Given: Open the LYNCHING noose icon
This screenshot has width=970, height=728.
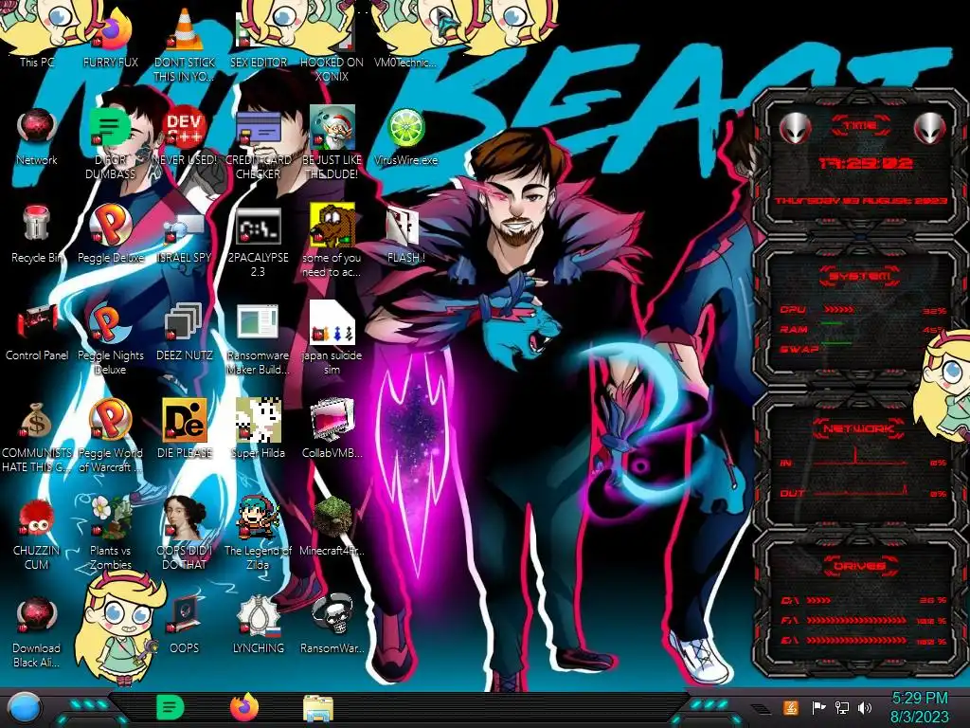Looking at the screenshot, I should 258,624.
